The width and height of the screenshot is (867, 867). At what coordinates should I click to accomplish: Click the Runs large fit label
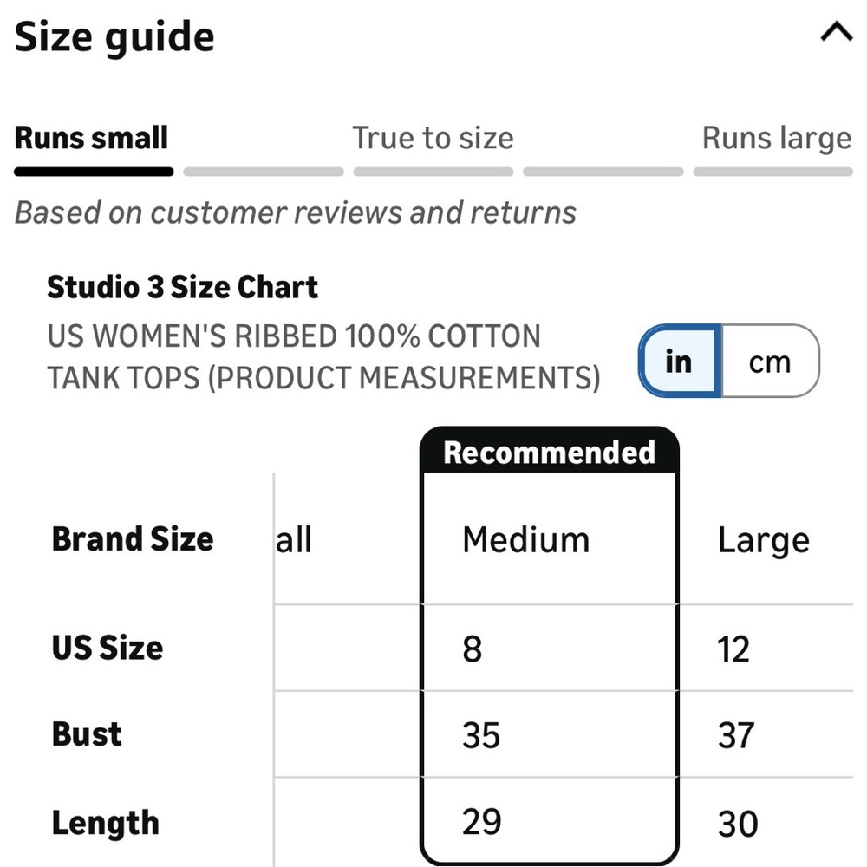[x=776, y=138]
